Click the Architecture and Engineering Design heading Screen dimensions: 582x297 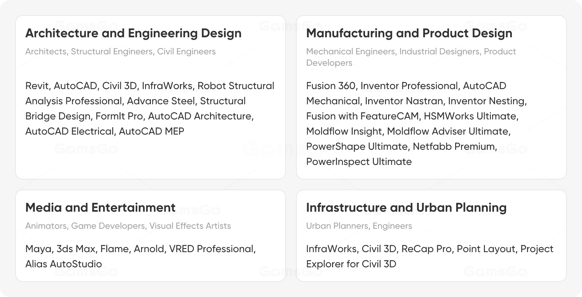click(133, 33)
